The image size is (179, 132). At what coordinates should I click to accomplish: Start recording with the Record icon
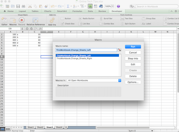point(22,20)
